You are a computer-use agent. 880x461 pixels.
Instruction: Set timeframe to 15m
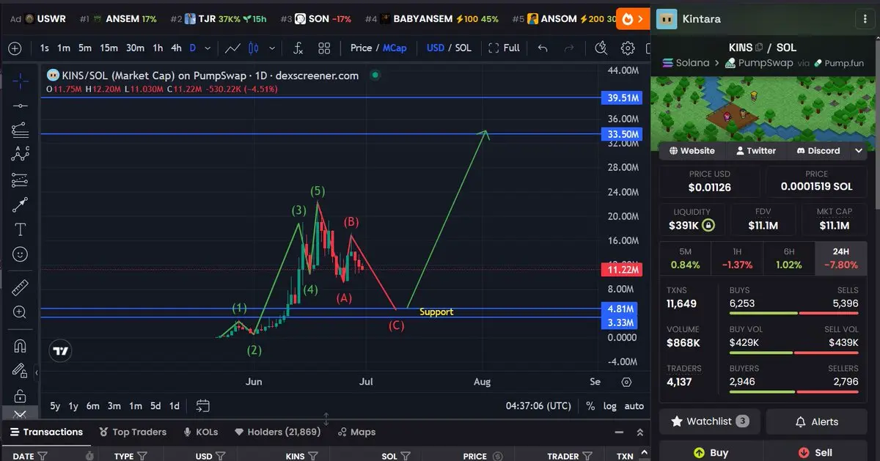(109, 48)
